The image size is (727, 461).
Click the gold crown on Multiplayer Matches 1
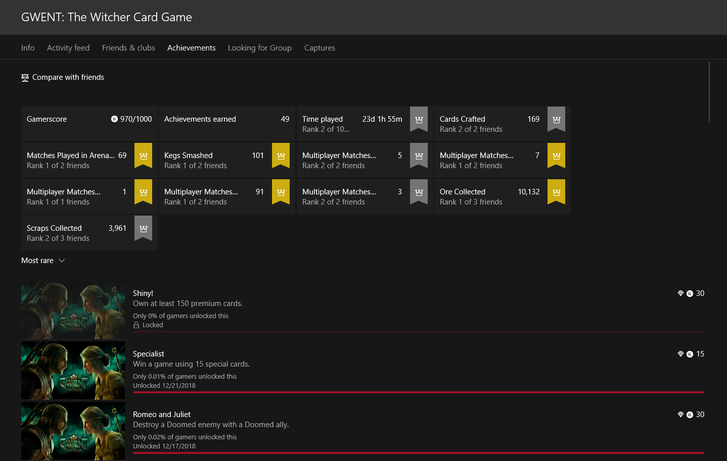[143, 192]
